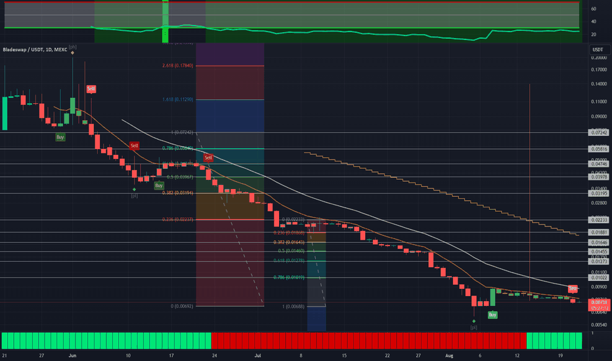This screenshot has height=361, width=612.
Task: Open the USDT currency selector
Action: point(600,50)
